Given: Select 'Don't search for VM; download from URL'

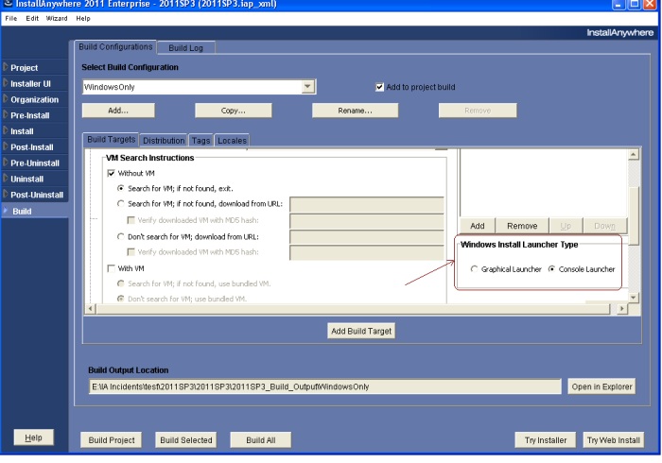Looking at the screenshot, I should 121,236.
